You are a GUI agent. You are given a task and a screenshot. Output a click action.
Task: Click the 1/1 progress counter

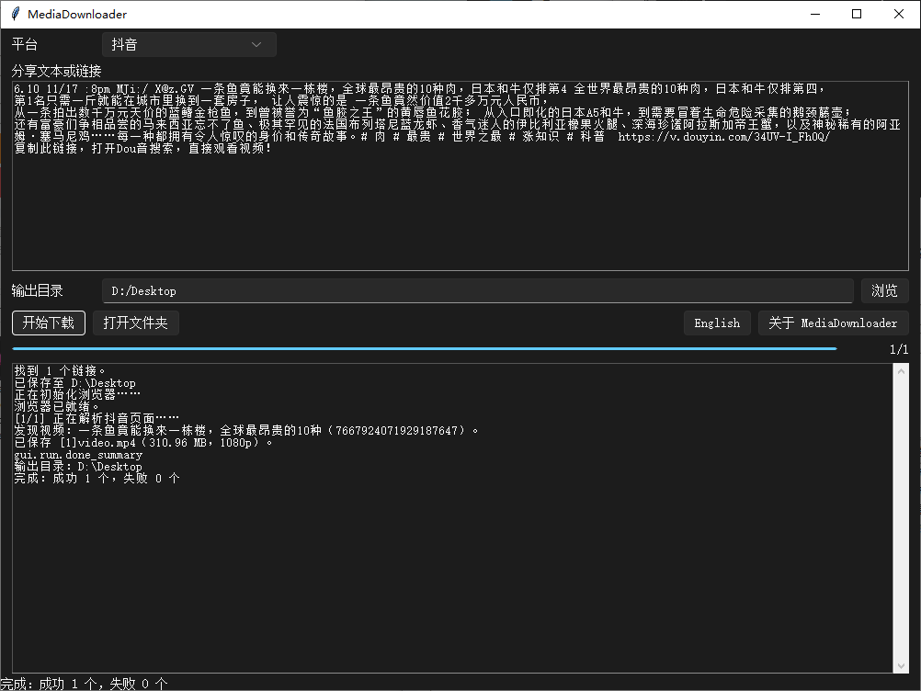click(x=899, y=349)
